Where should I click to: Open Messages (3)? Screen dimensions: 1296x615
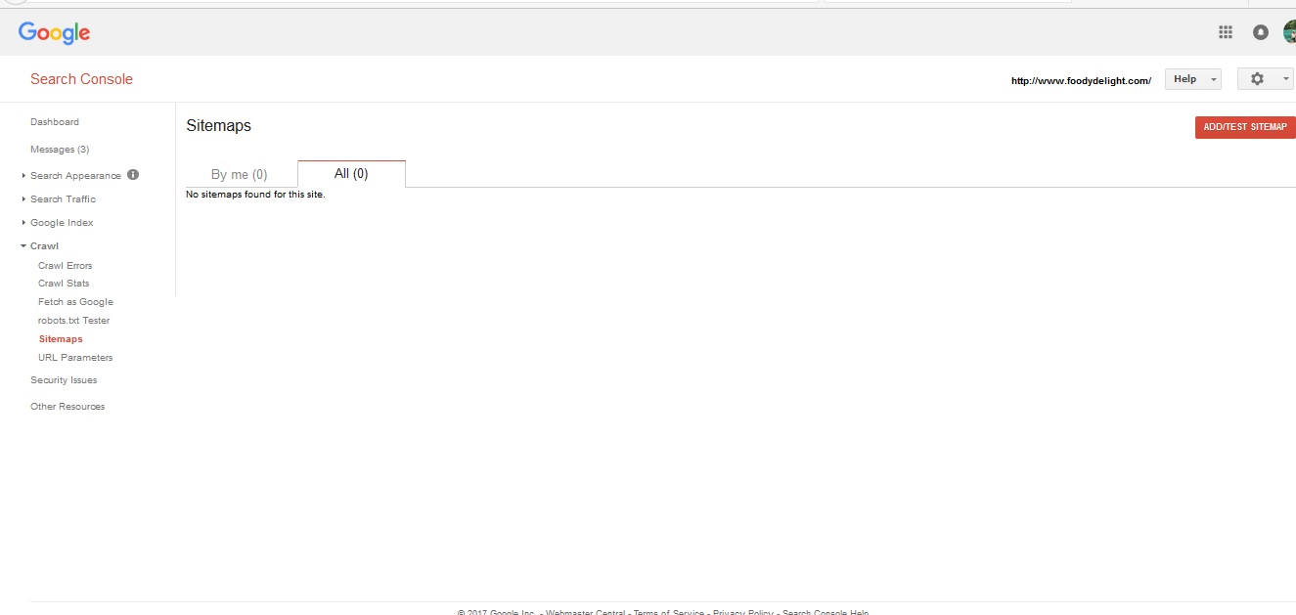click(60, 150)
